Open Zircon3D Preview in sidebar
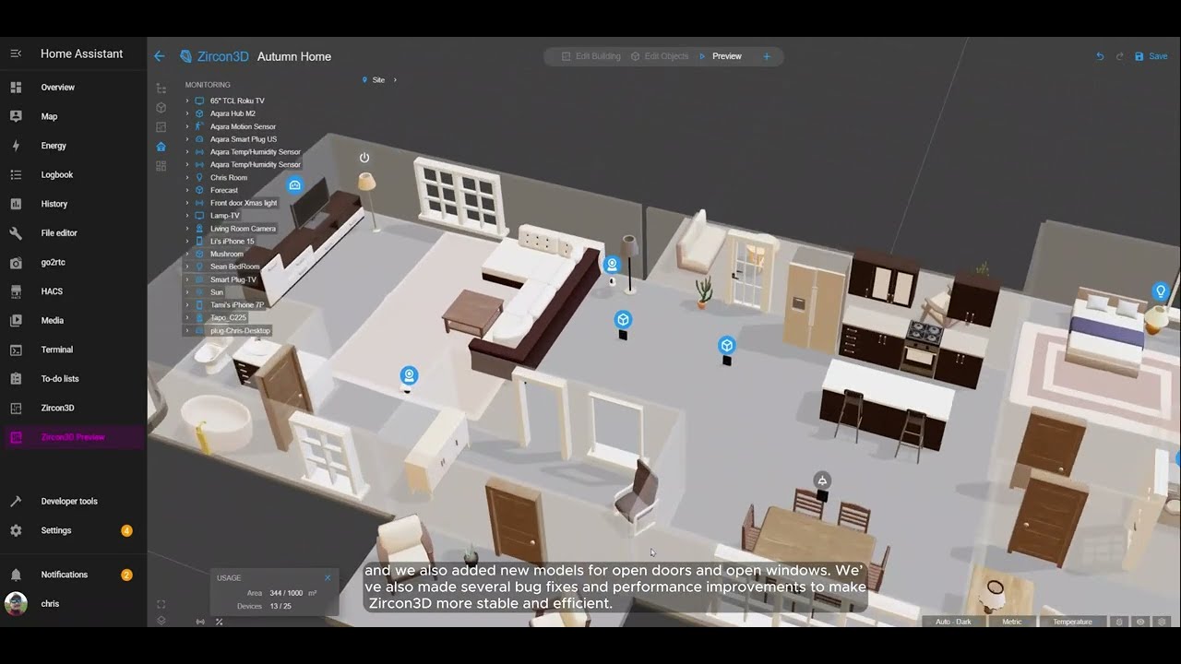The image size is (1181, 664). [x=73, y=437]
